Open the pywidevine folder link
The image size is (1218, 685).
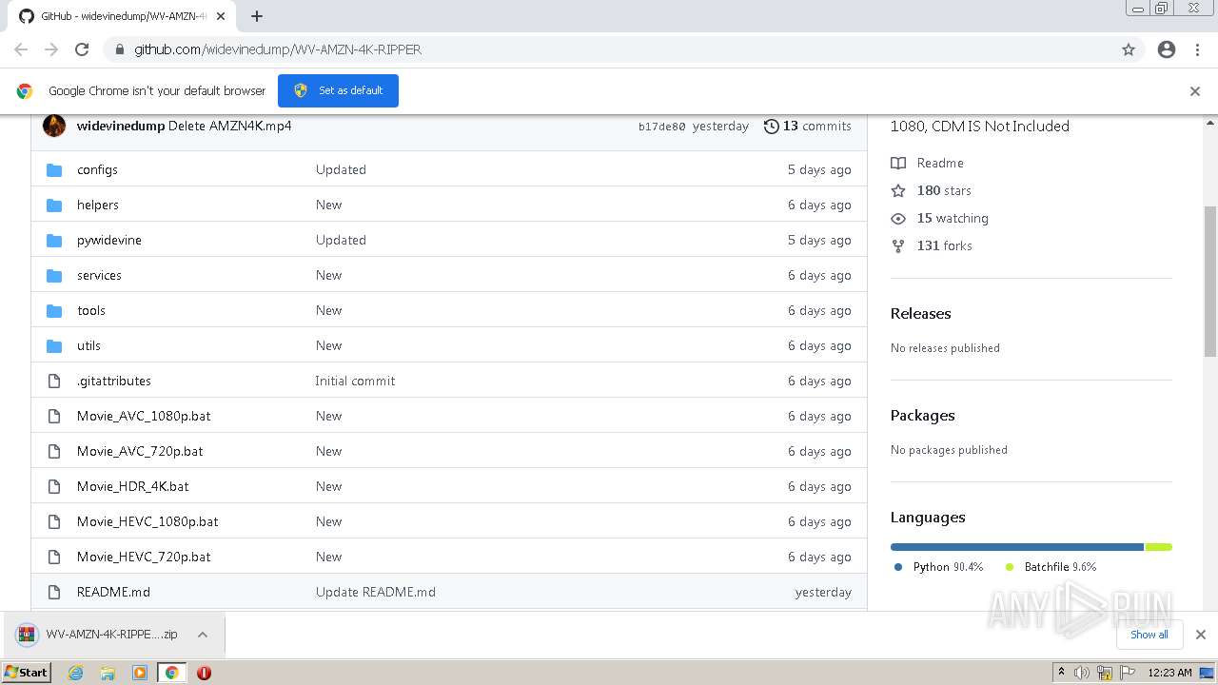tap(109, 240)
